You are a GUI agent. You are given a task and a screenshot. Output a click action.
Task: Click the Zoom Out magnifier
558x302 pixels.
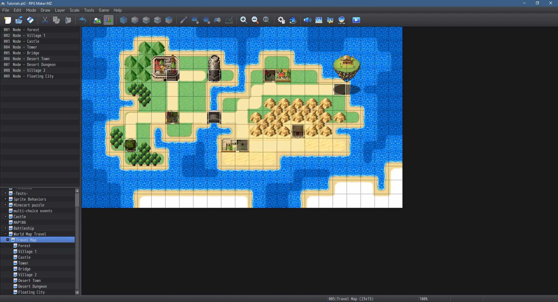255,20
